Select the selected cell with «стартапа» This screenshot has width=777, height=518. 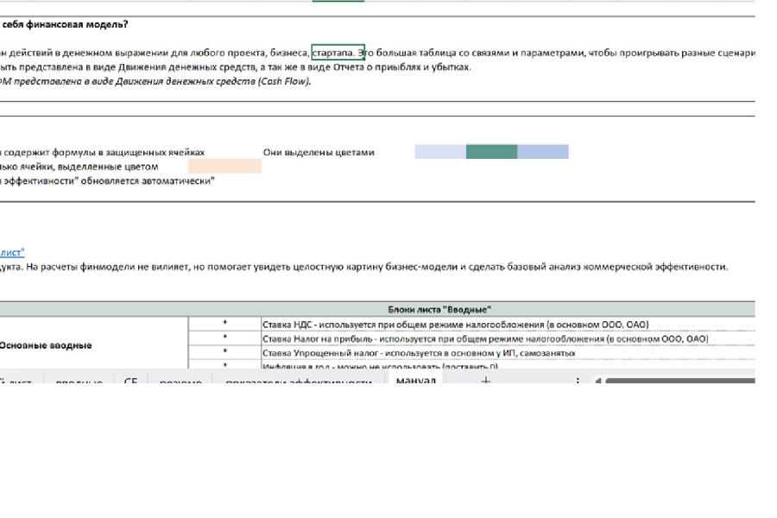point(338,52)
